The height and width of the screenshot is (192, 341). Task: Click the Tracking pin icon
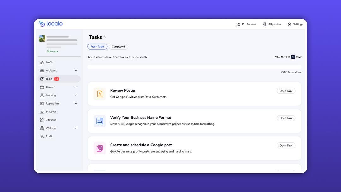coord(42,95)
